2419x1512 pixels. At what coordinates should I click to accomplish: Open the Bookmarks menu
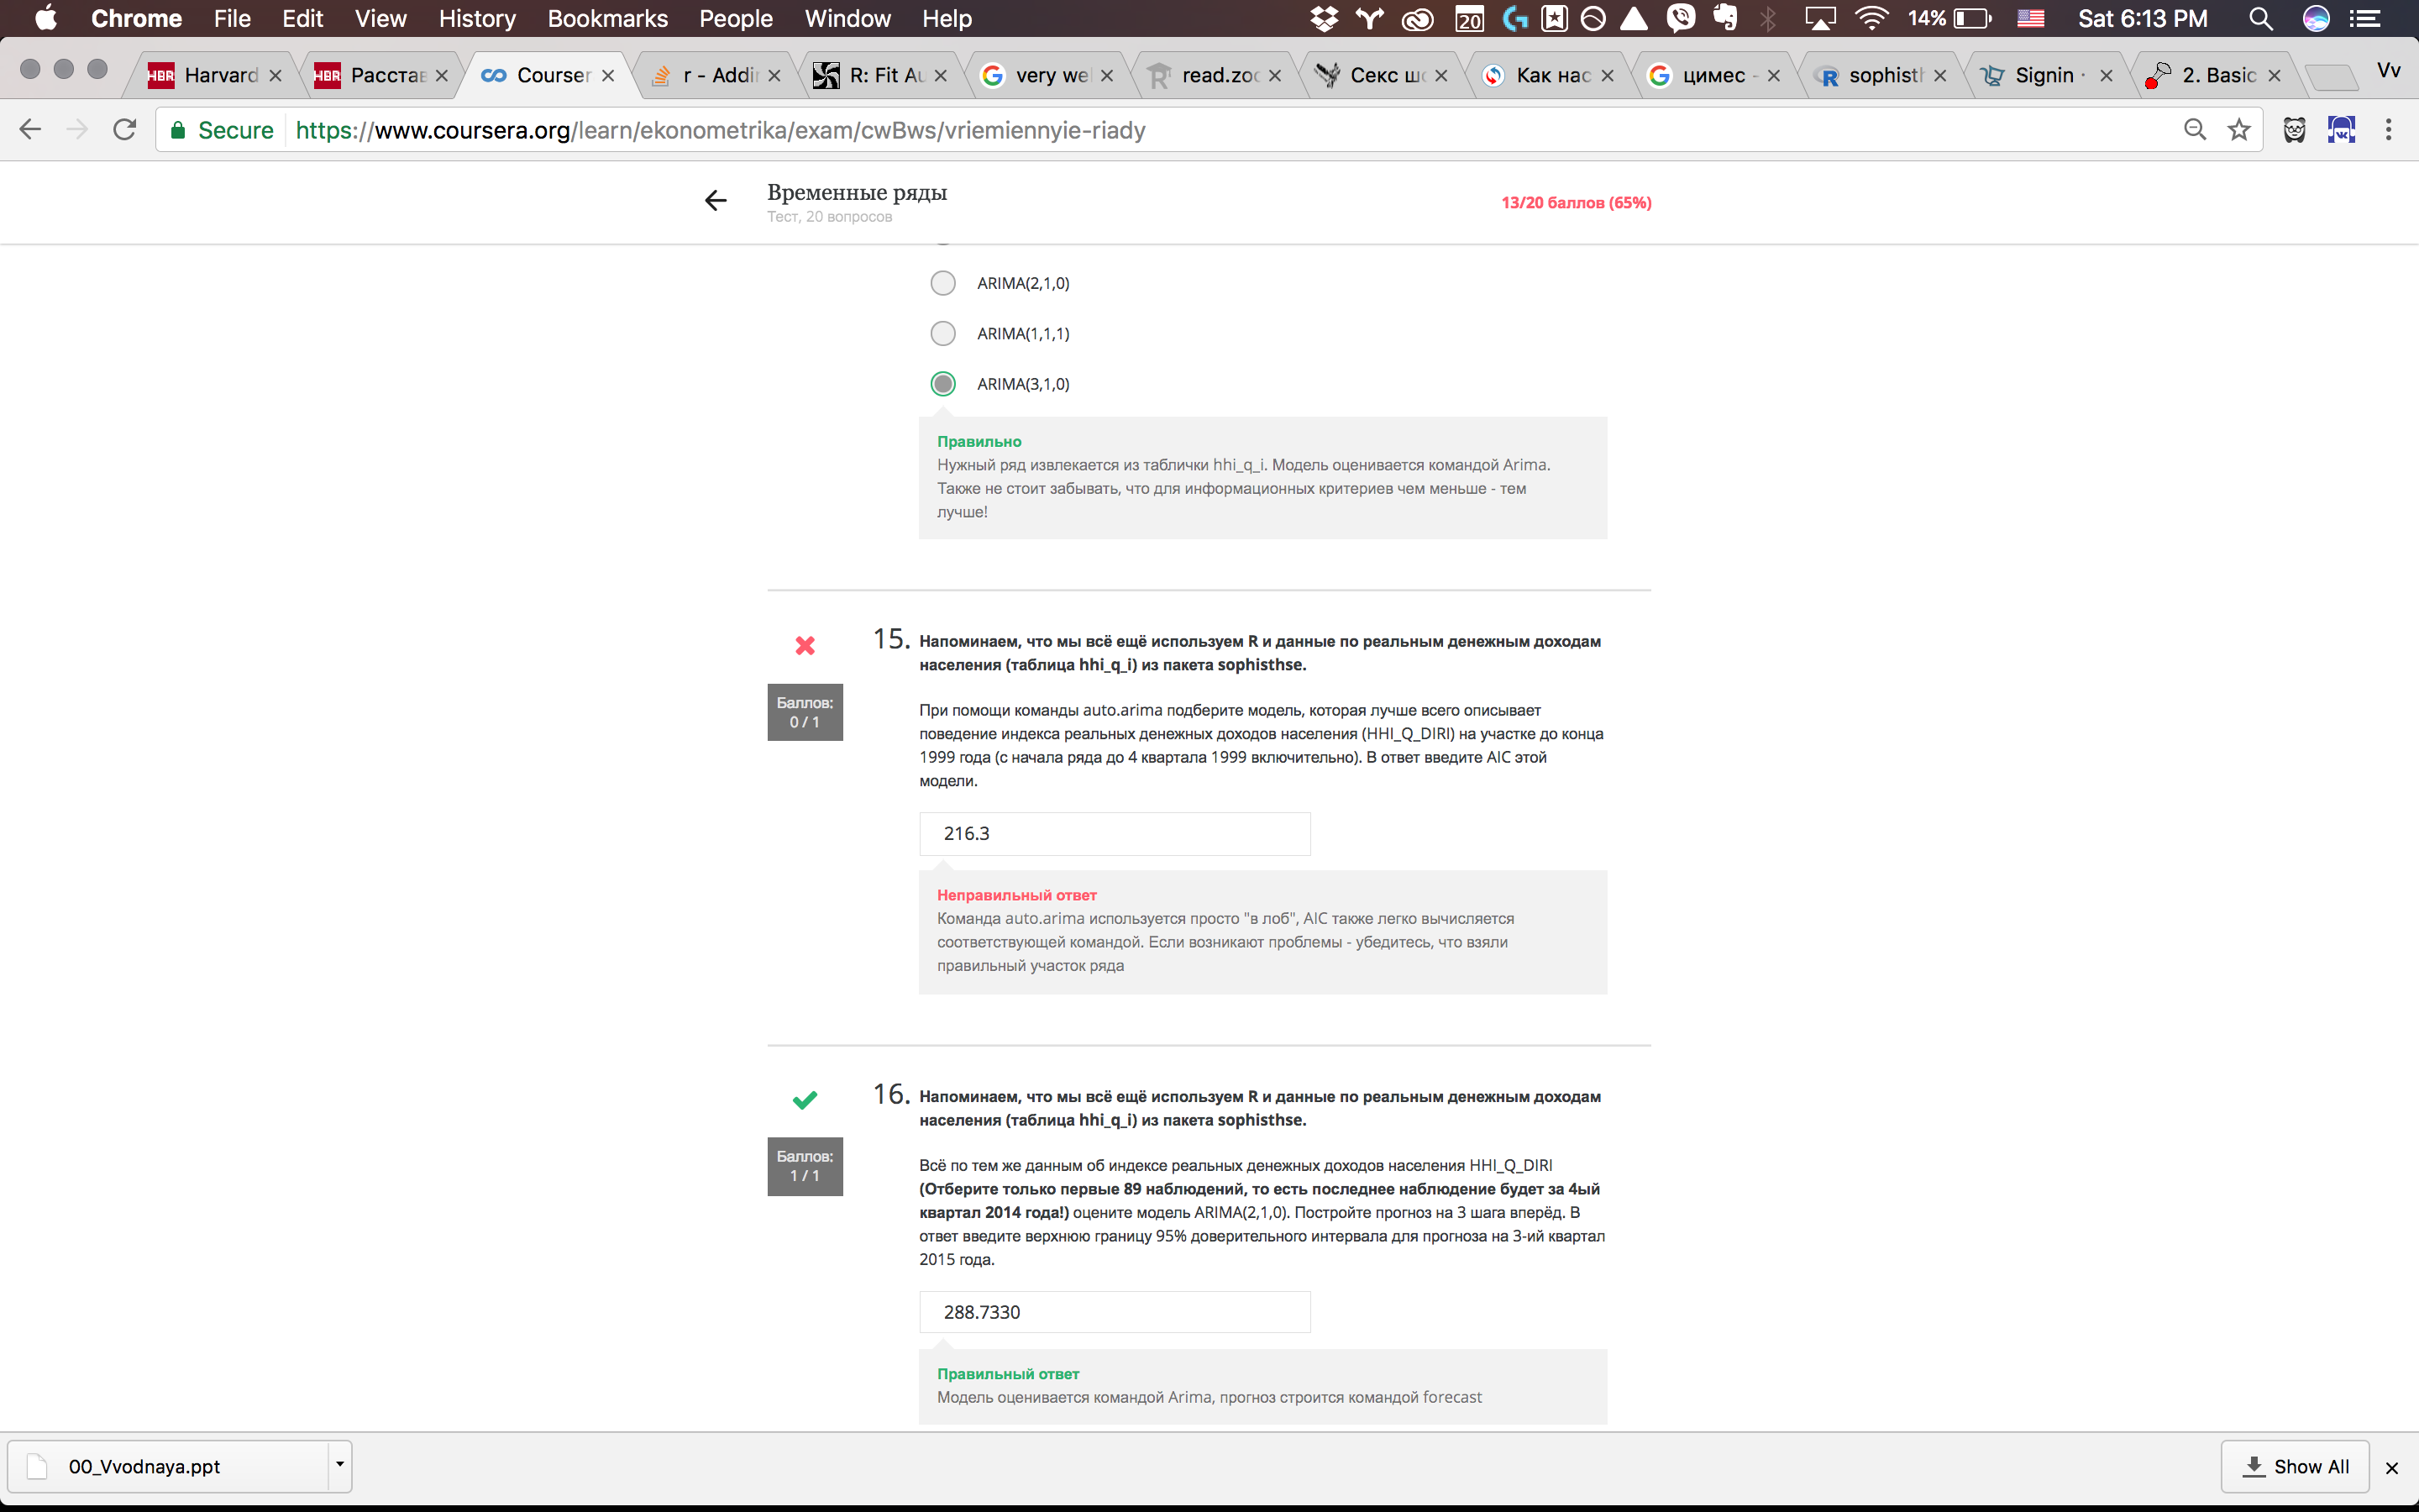(606, 18)
